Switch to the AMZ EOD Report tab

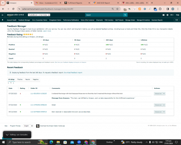click(106, 3)
